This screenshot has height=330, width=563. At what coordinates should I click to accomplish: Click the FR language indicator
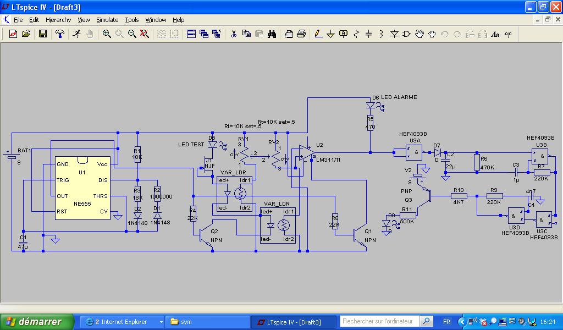[446, 322]
